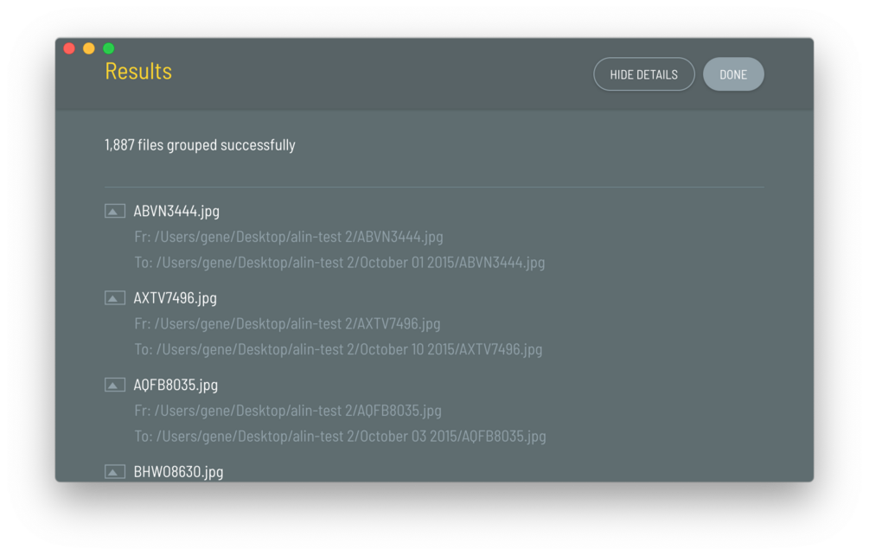Click the green fullscreen window button
This screenshot has height=555, width=869.
pyautogui.click(x=109, y=48)
